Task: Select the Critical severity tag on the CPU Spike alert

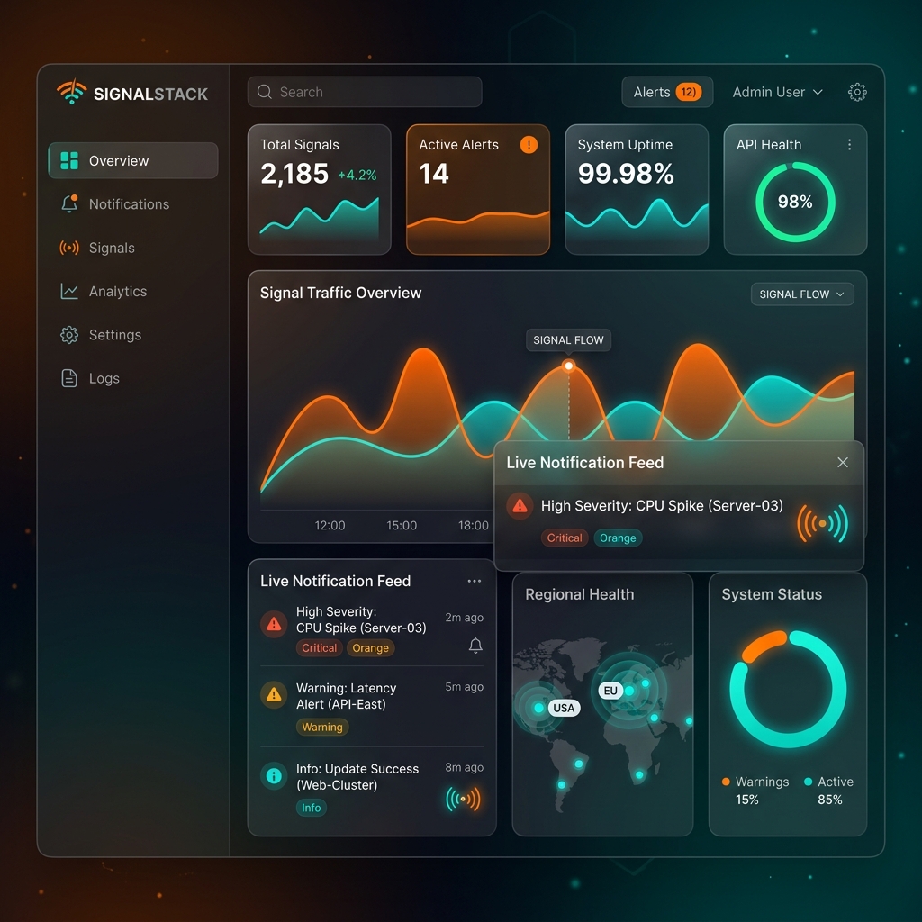Action: [x=319, y=647]
